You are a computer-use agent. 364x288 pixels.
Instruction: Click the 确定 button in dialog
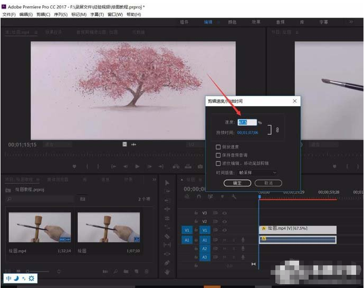(237, 183)
